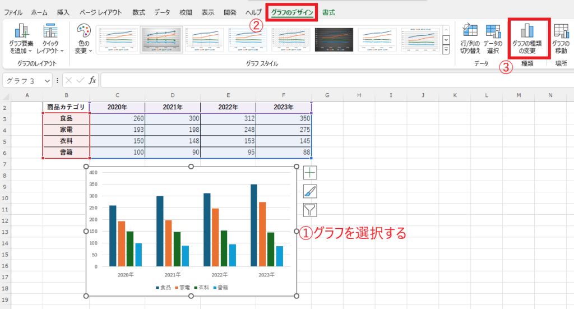Image resolution: width=574 pixels, height=309 pixels.
Task: Open the Name Box dropdown arrow
Action: click(47, 81)
